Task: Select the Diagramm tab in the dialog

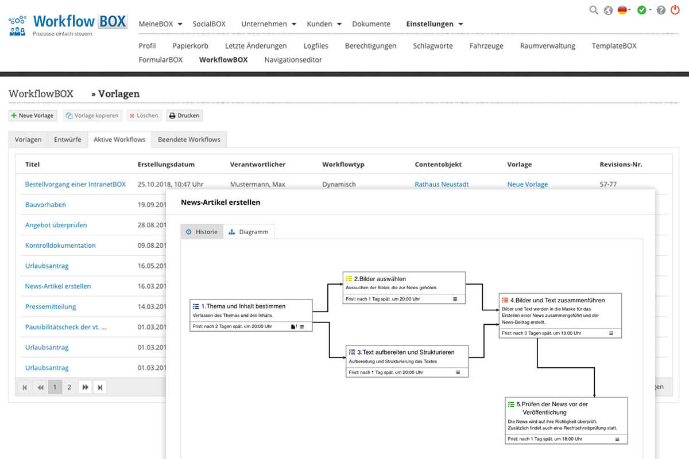Action: click(x=249, y=232)
